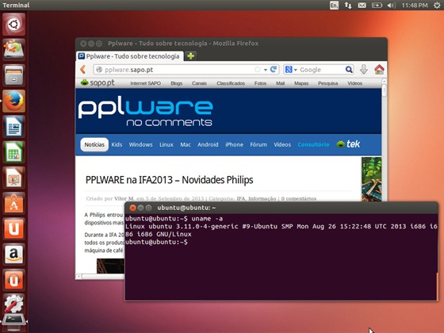Reload the page in Firefox
The width and height of the screenshot is (444, 333).
274,70
